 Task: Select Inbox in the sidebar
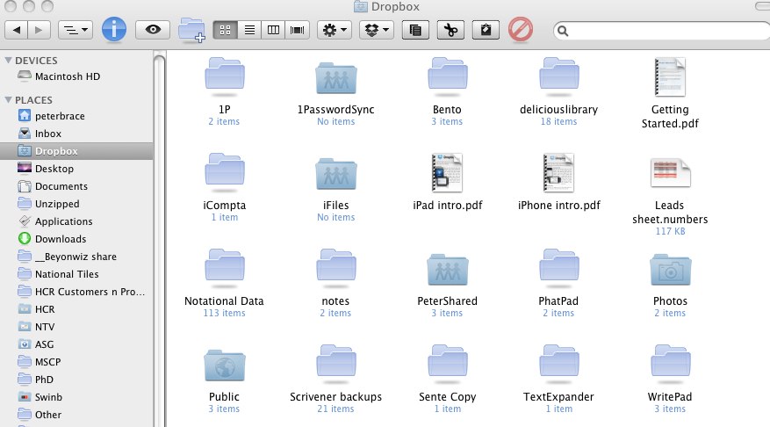point(76,134)
